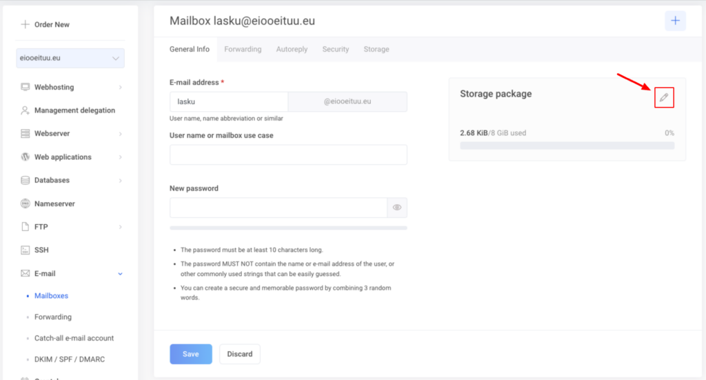Switch to the Forwarding tab
The image size is (706, 380).
(243, 50)
